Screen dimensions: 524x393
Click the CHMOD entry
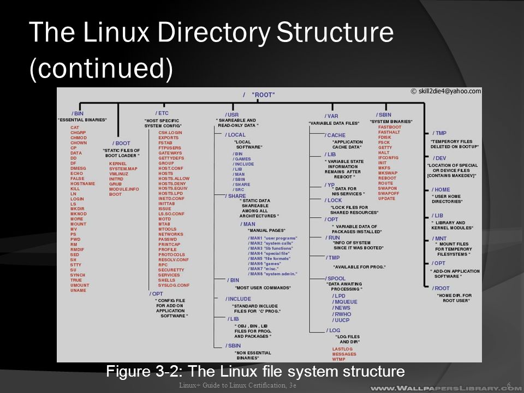point(79,138)
